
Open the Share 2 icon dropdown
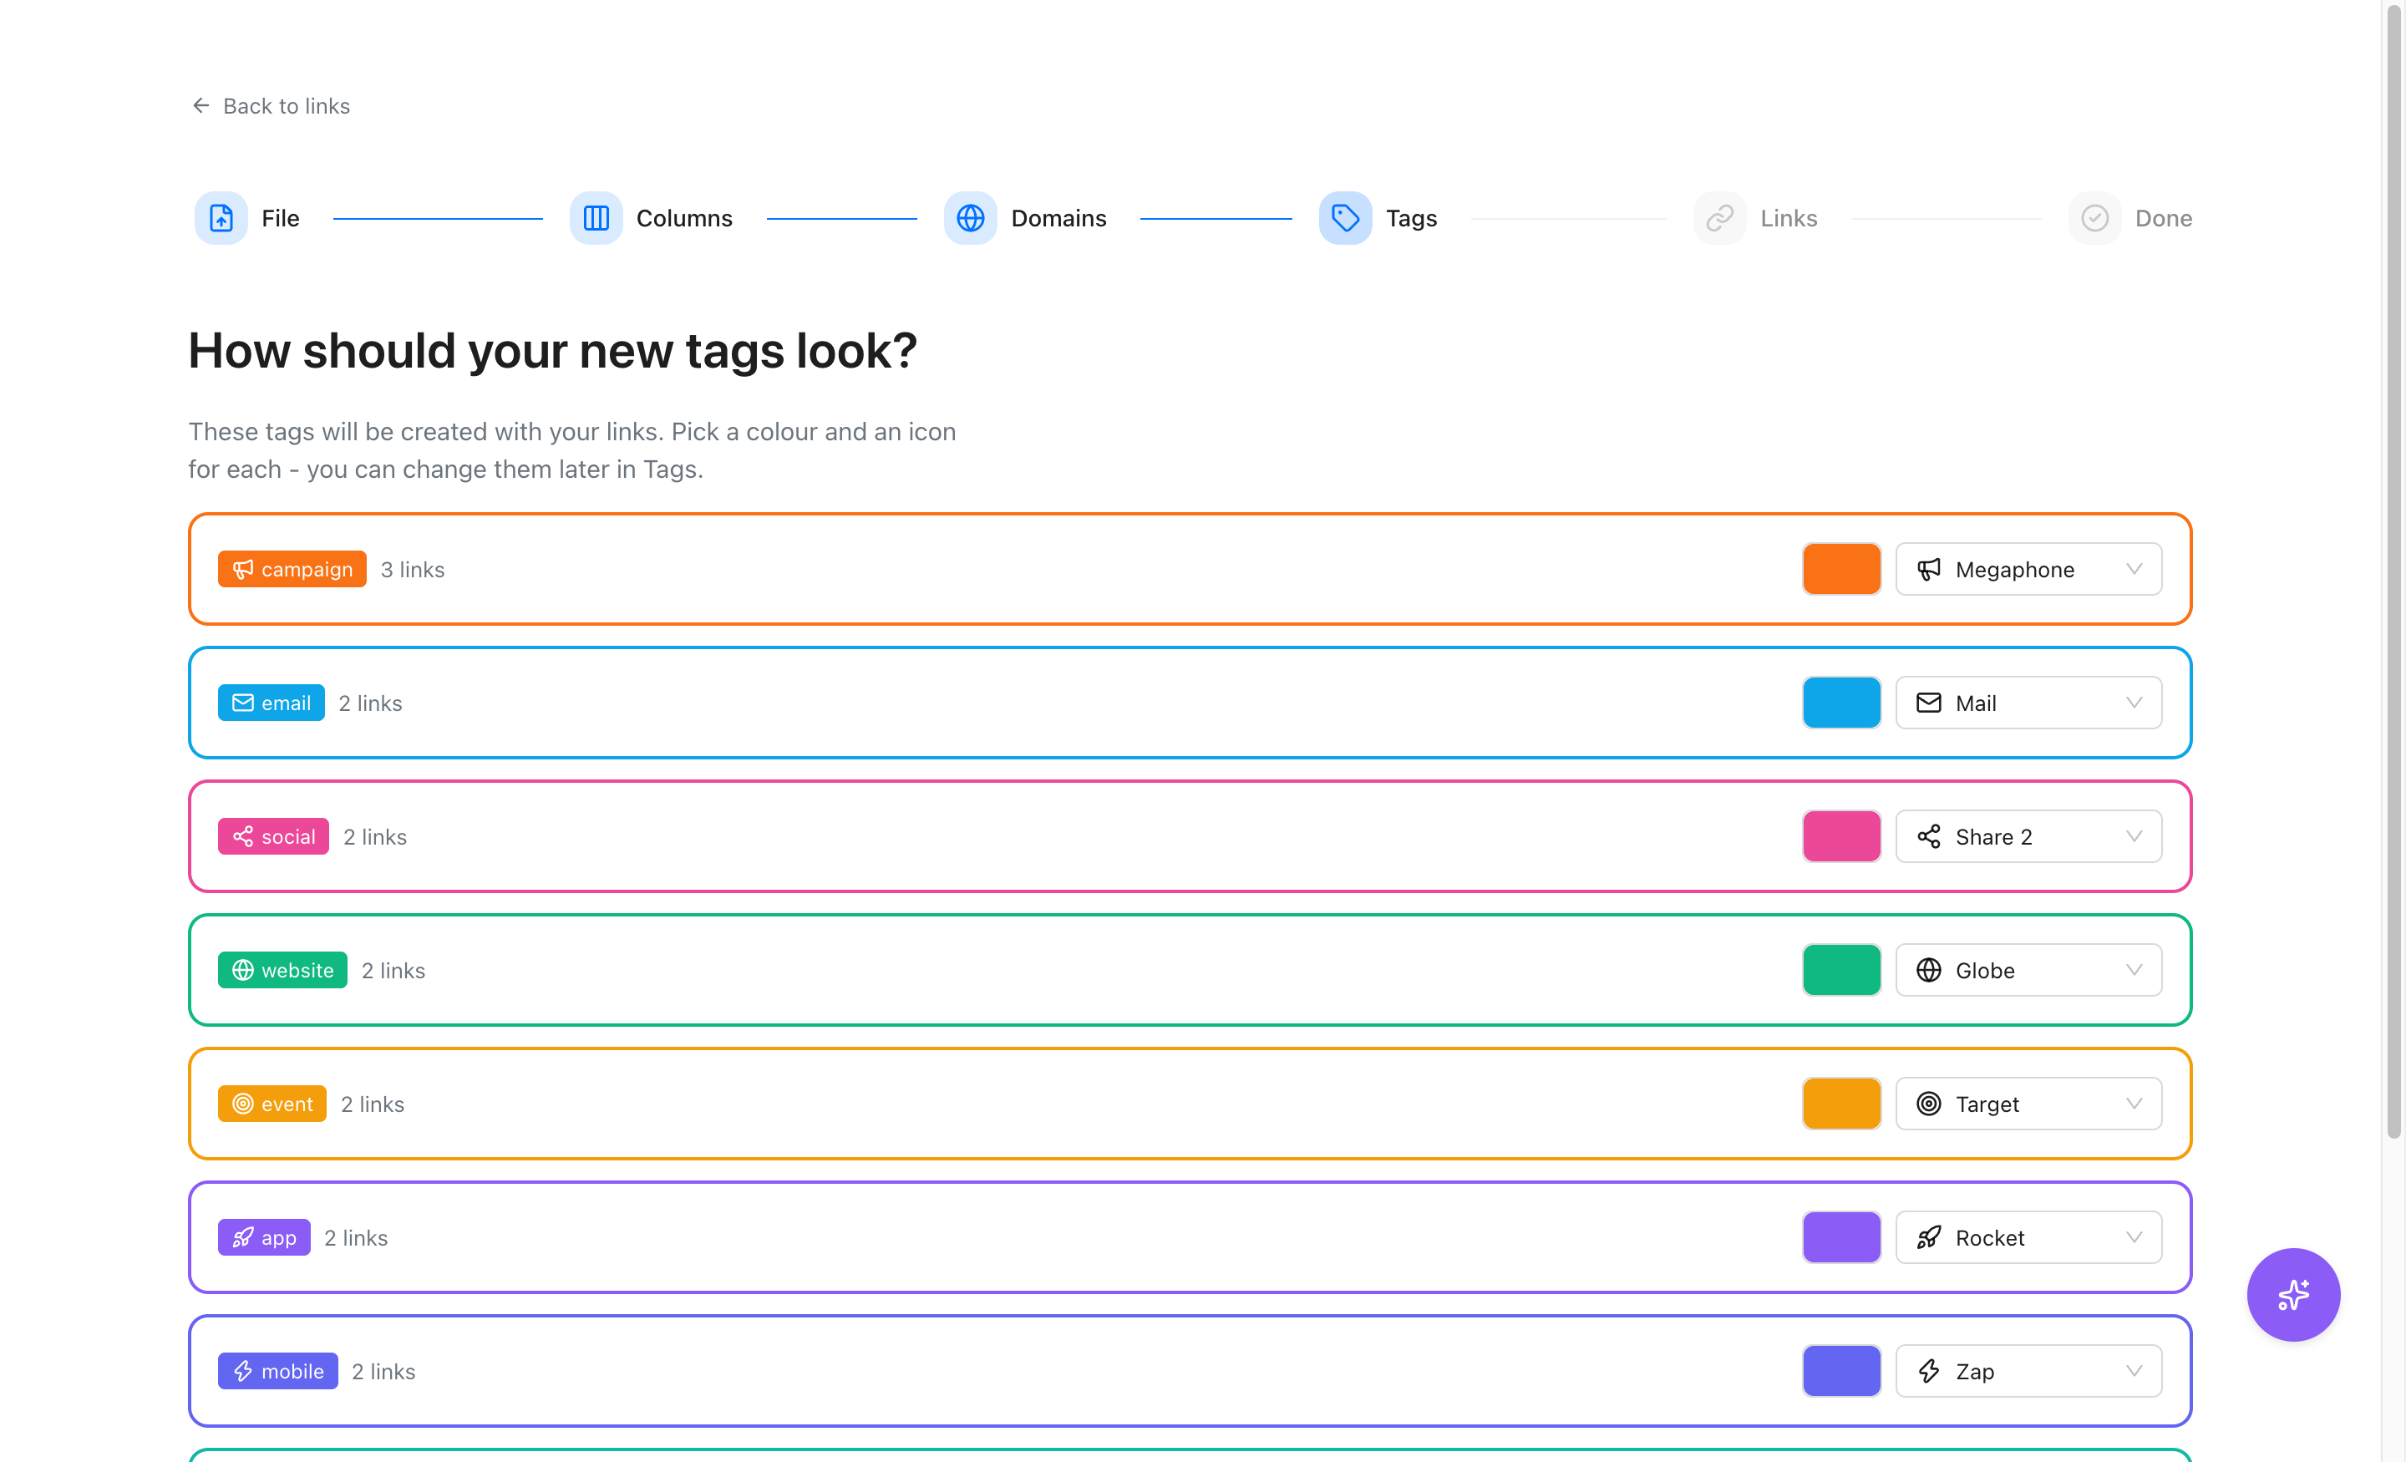pyautogui.click(x=2029, y=837)
